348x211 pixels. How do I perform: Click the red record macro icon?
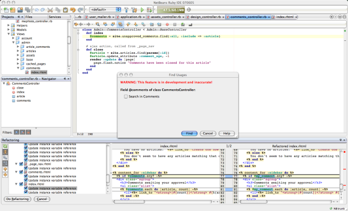tap(167, 24)
